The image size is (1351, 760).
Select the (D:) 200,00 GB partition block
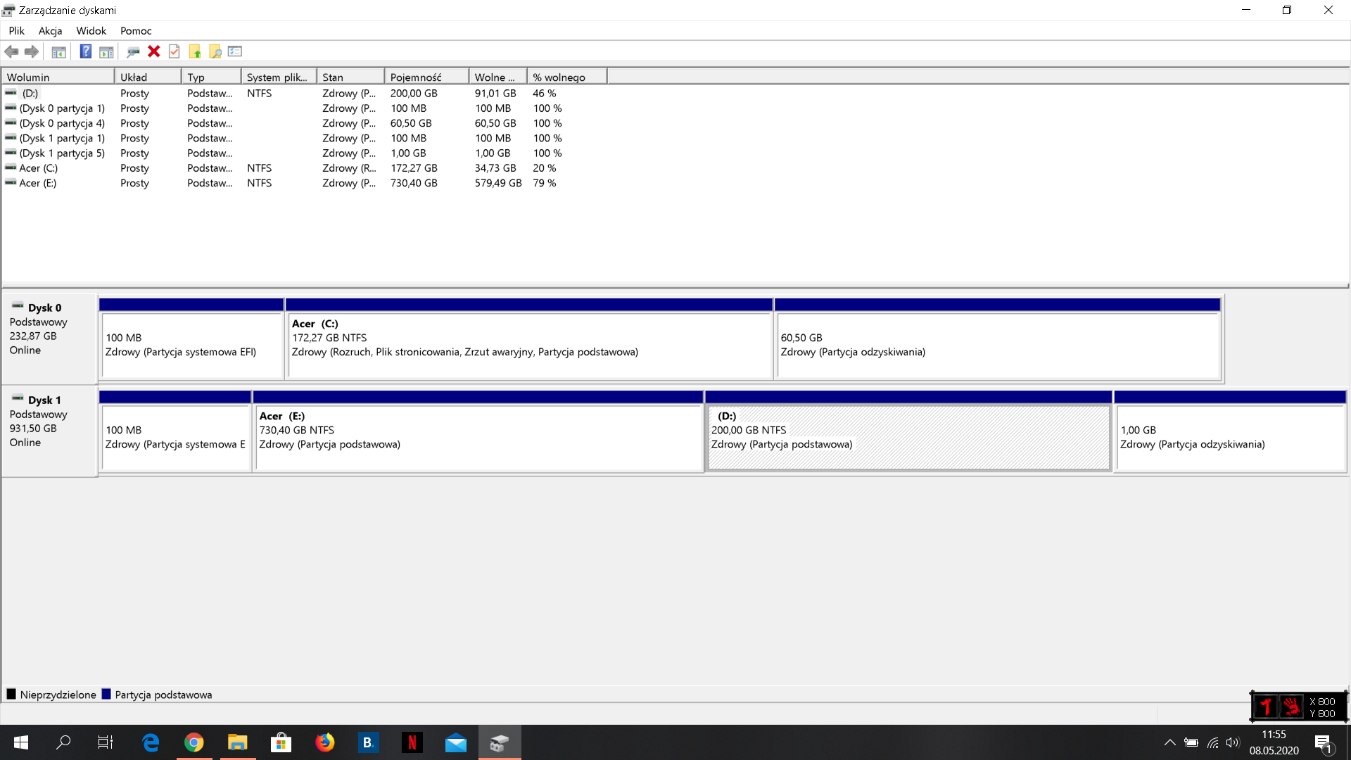908,436
